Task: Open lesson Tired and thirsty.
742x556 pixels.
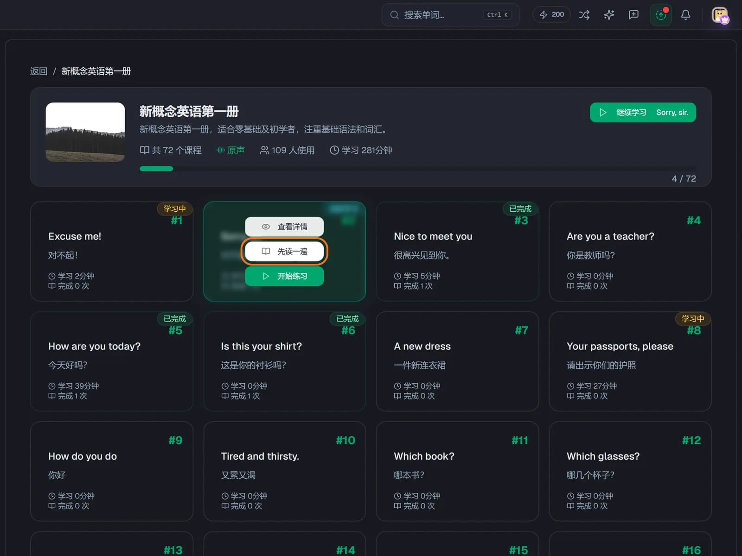Action: (x=285, y=471)
